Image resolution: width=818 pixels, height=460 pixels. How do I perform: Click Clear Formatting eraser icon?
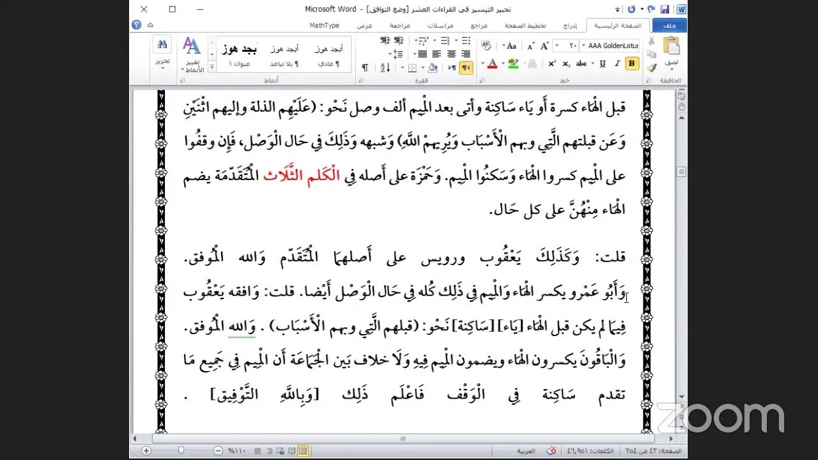pos(486,45)
